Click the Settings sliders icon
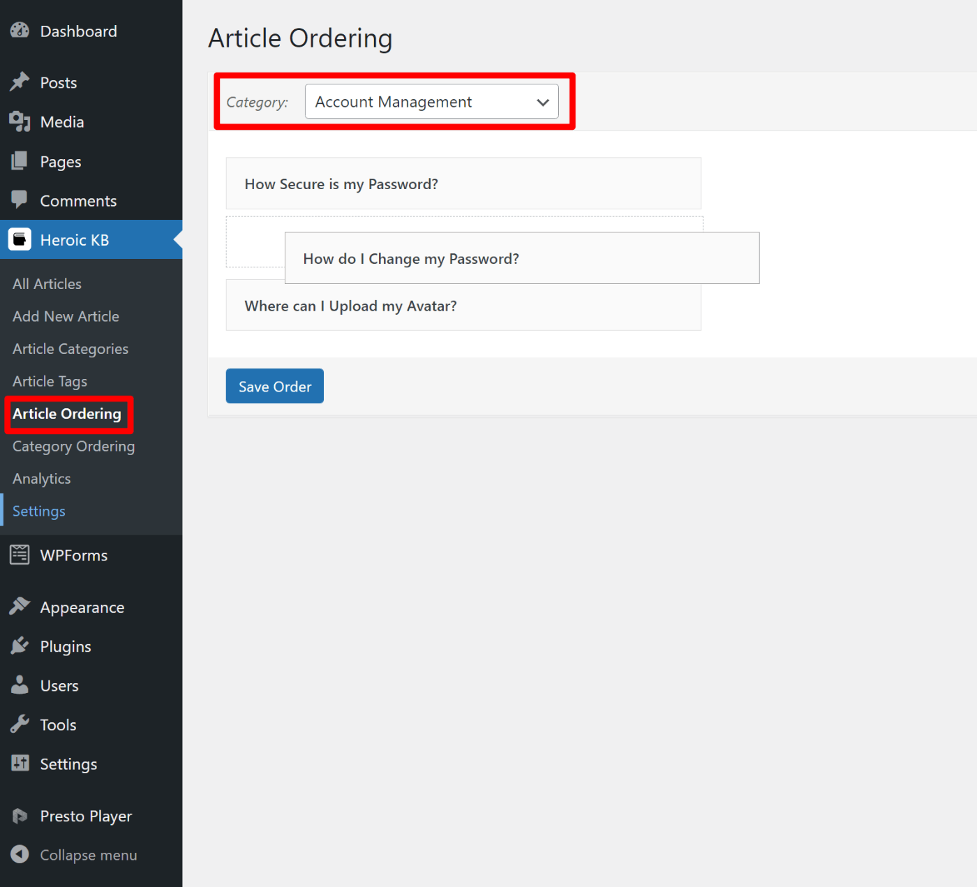This screenshot has height=887, width=977. pyautogui.click(x=20, y=763)
